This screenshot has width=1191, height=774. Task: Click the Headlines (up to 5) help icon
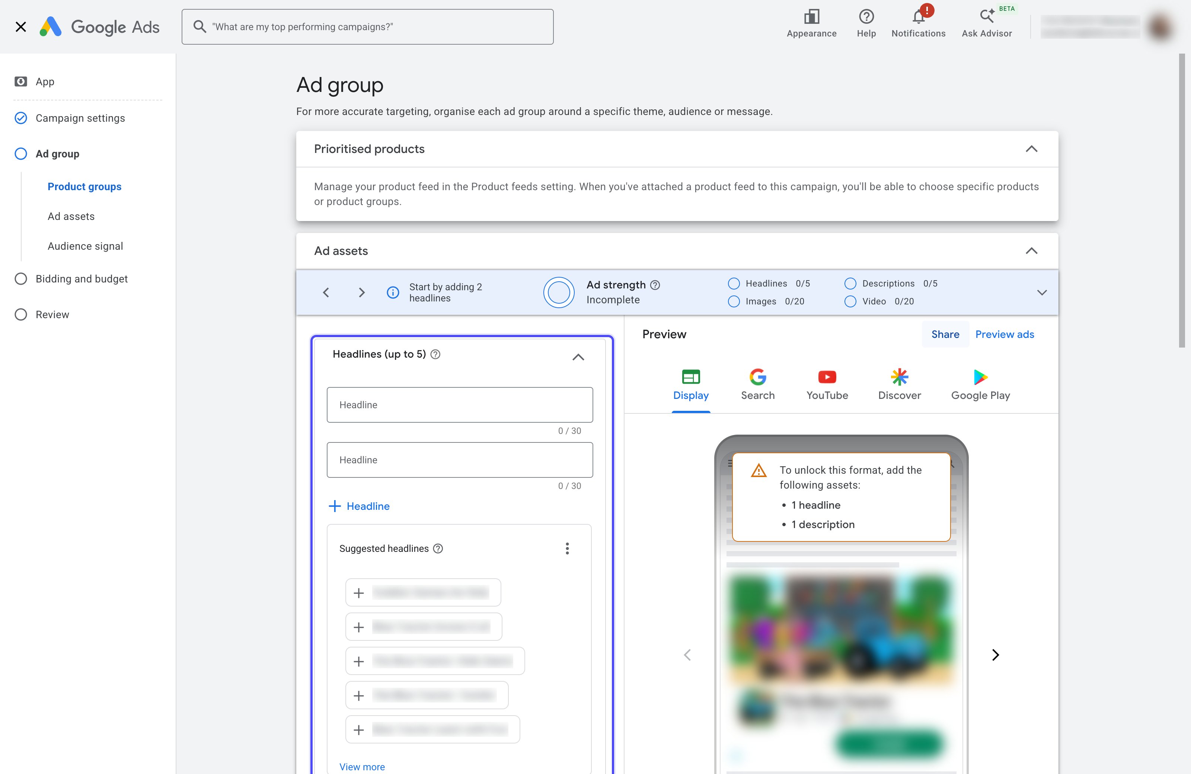pos(435,354)
